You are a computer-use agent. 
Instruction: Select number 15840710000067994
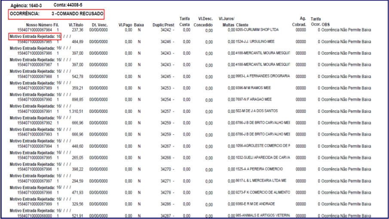35,146
